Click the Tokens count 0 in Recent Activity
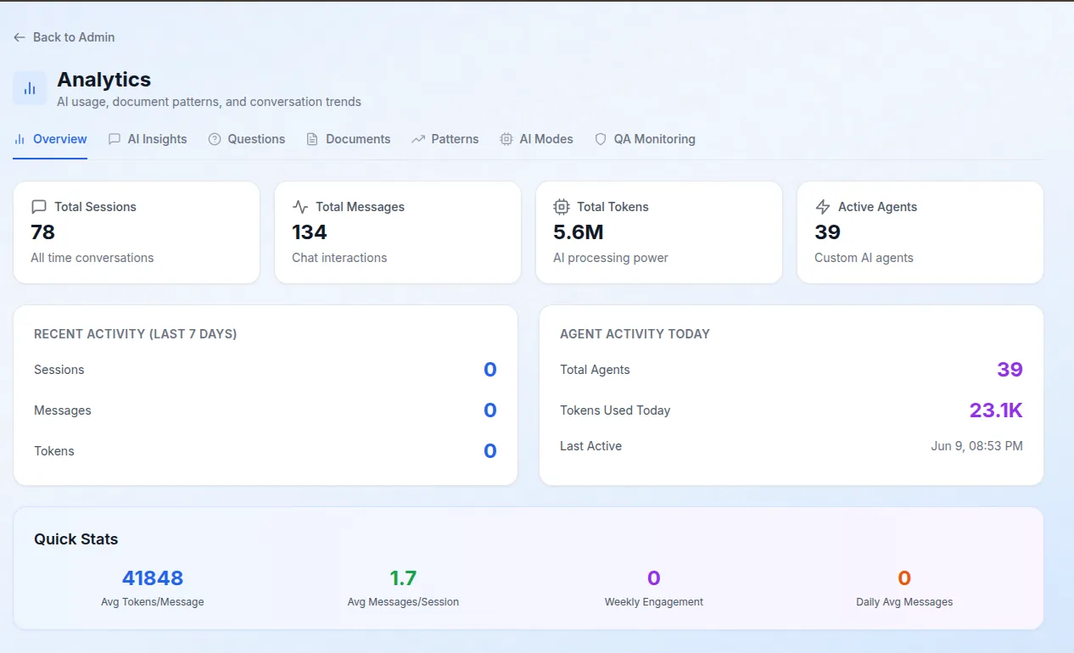The height and width of the screenshot is (653, 1074). 489,451
